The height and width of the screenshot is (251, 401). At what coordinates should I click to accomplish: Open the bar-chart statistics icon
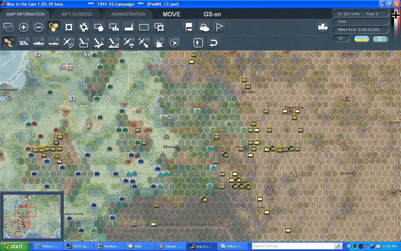[x=323, y=27]
